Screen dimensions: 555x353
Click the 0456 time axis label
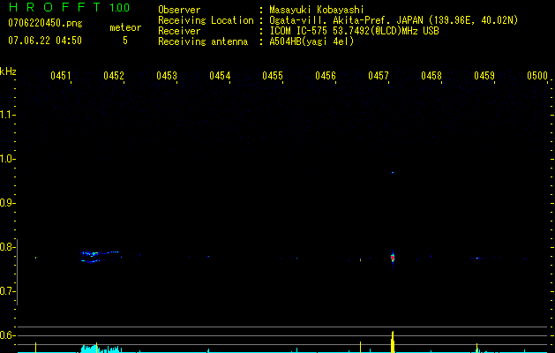[326, 76]
